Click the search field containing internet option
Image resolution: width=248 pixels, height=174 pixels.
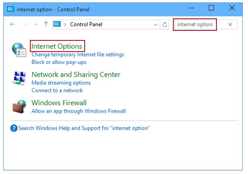[x=205, y=24]
